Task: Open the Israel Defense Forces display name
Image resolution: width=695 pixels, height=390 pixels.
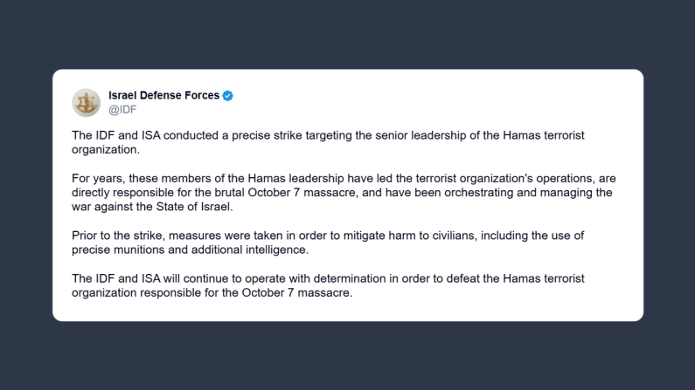Action: click(x=164, y=95)
